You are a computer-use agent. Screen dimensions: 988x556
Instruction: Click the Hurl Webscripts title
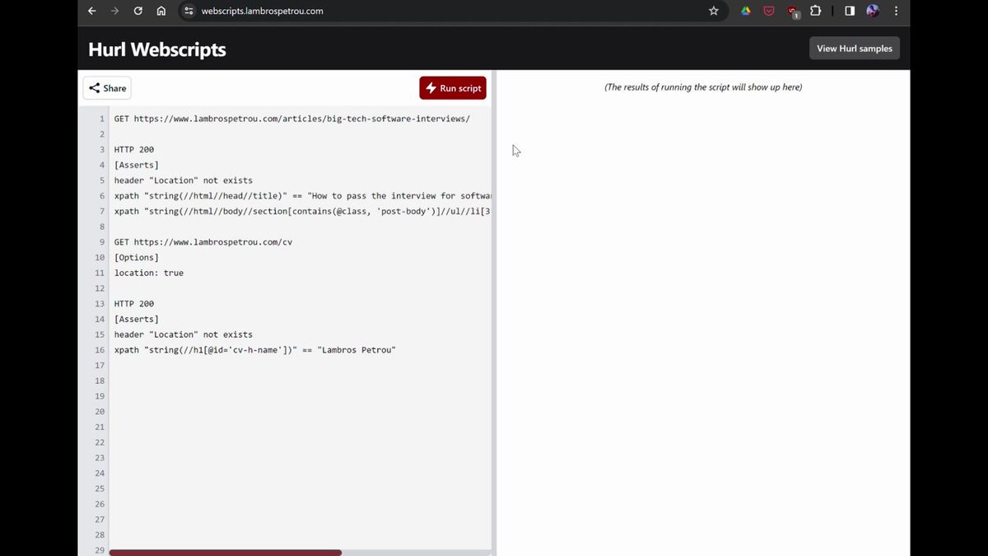157,49
